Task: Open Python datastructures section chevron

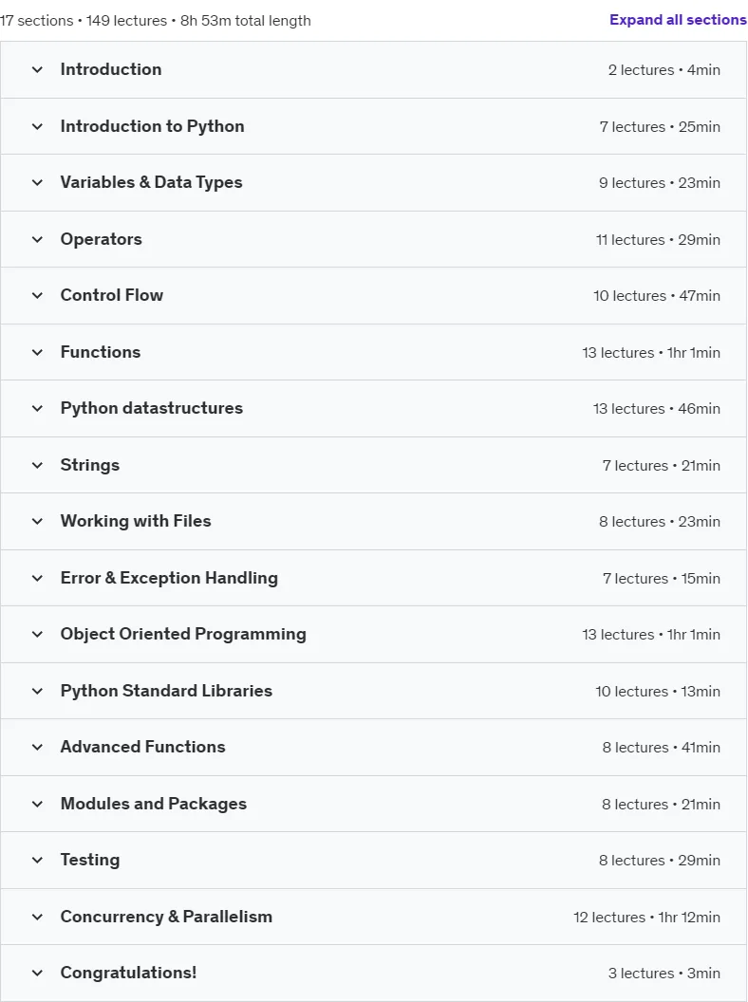Action: (x=37, y=408)
